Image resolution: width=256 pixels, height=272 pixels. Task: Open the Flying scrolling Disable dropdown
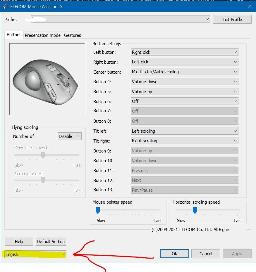69,136
